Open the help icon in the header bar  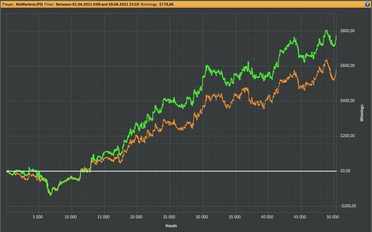367,4
